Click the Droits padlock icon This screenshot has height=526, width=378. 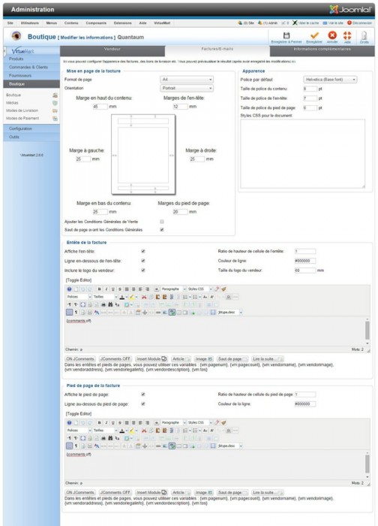pos(364,35)
